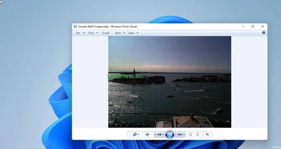
Task: Open the Open menu
Action: (131, 33)
